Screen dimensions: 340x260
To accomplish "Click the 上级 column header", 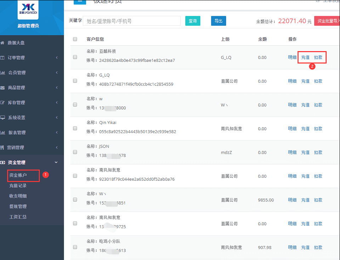I will (x=225, y=39).
